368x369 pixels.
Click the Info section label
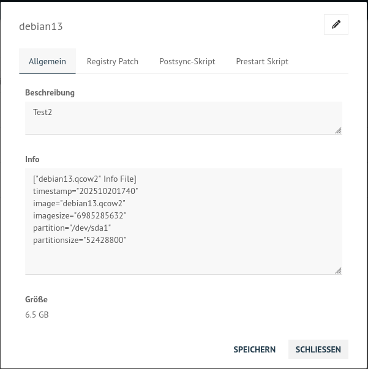tap(32, 159)
